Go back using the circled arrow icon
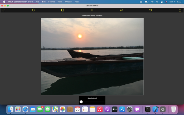The height and width of the screenshot is (115, 184). click(4, 10)
